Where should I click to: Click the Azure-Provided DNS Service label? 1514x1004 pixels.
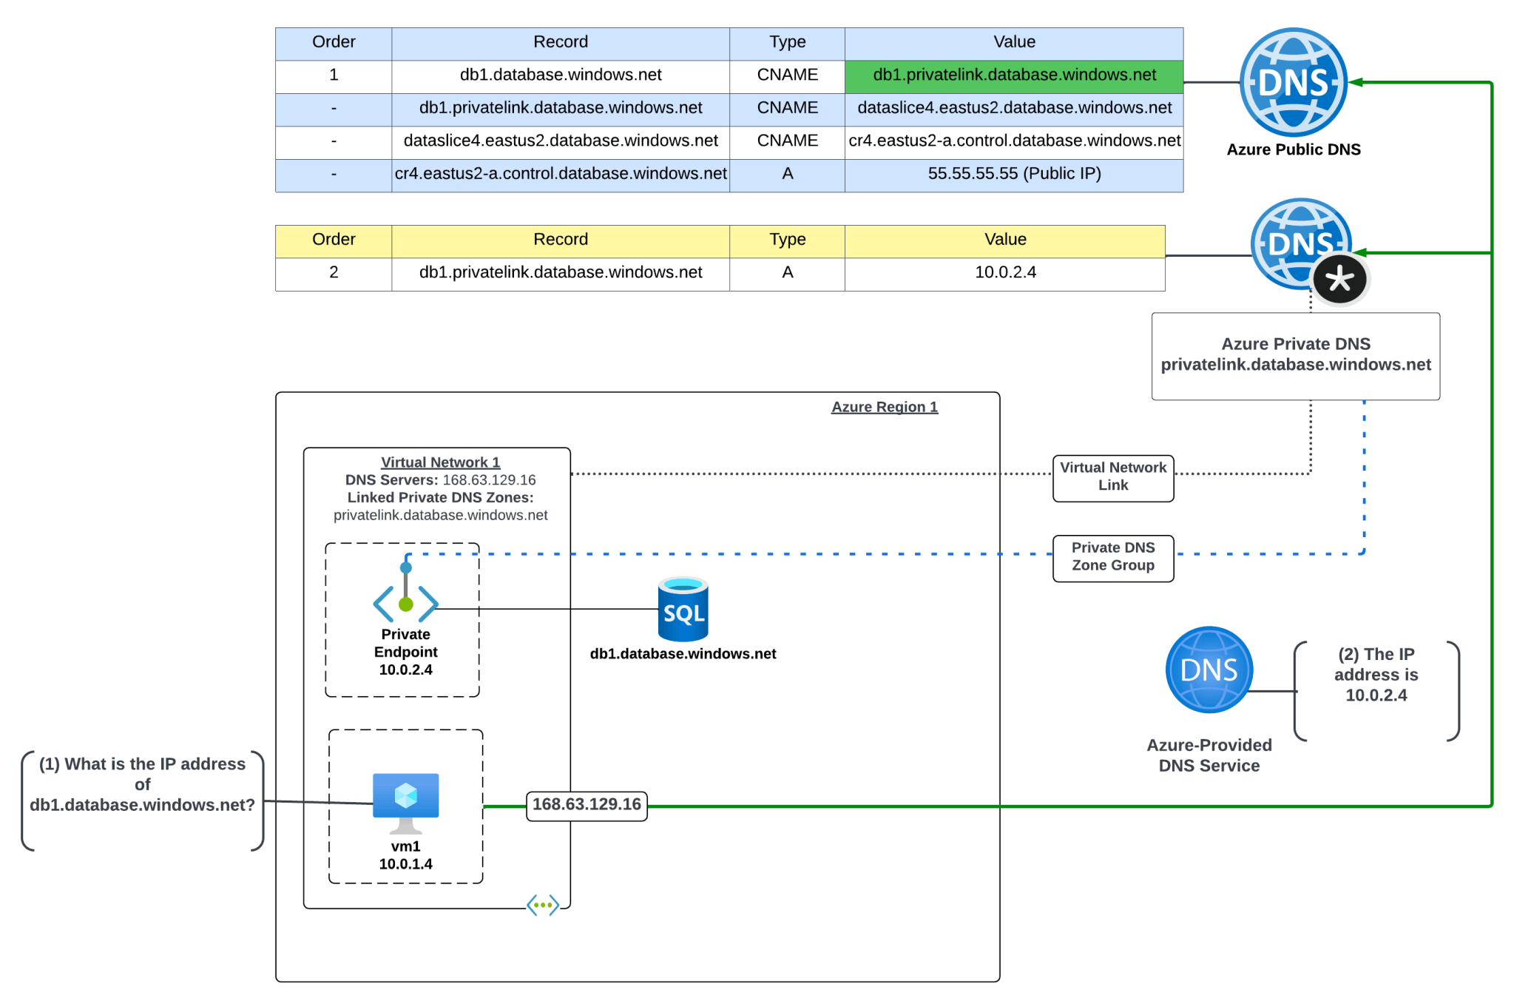click(x=1209, y=755)
